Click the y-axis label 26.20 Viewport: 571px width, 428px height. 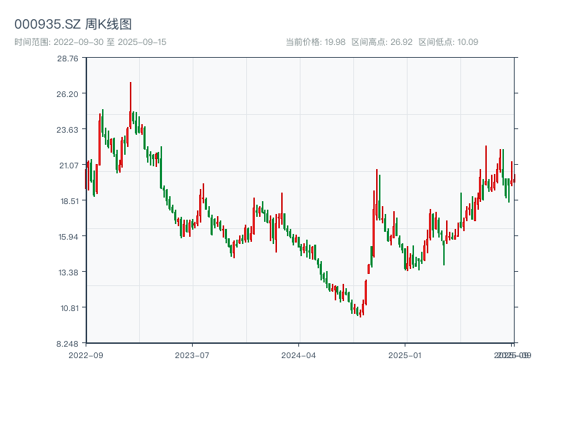pos(67,94)
